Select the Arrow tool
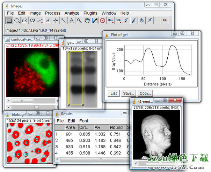Screen dimensions: 211x172 (150, 21)
